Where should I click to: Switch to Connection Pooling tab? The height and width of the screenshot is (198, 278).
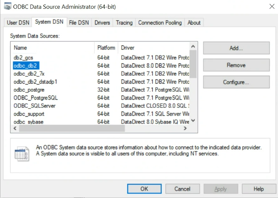pyautogui.click(x=160, y=23)
